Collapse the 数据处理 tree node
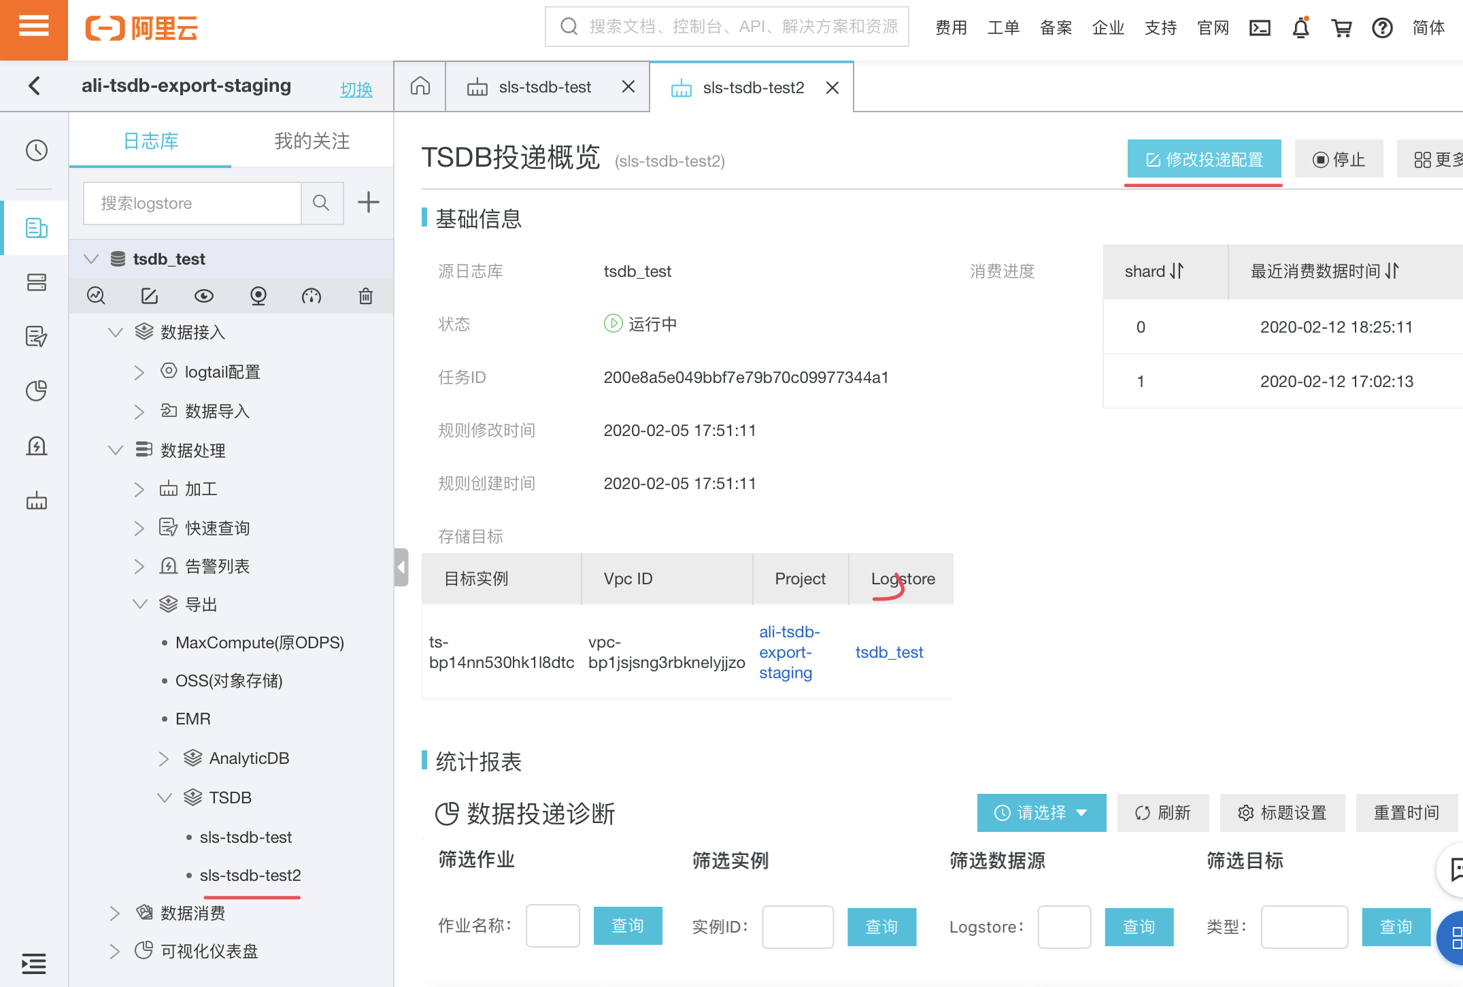 point(116,450)
